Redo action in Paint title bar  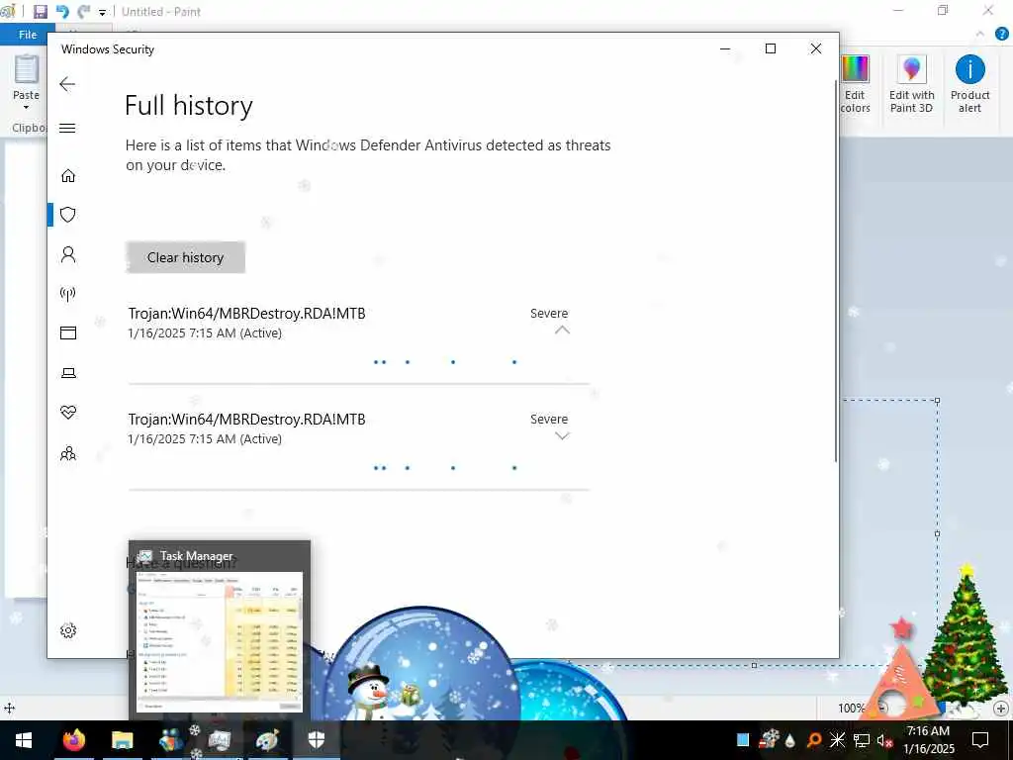(x=83, y=12)
